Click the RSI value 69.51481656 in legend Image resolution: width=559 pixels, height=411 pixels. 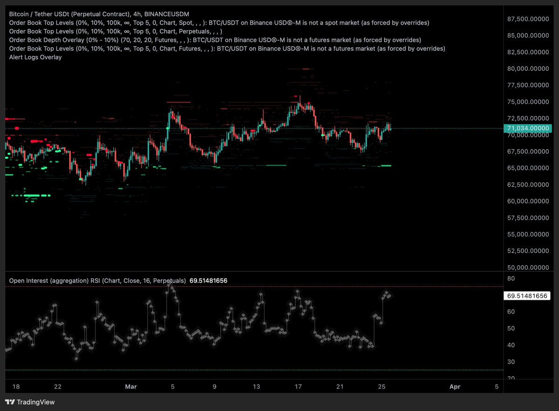(208, 280)
